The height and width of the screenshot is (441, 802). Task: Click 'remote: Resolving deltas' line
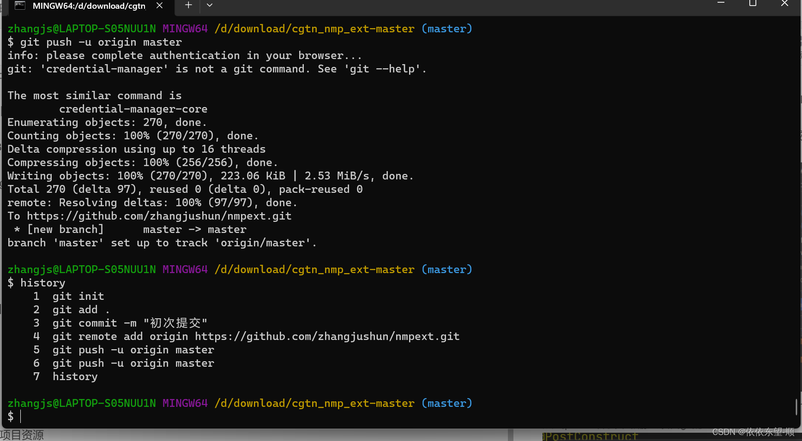coord(152,203)
